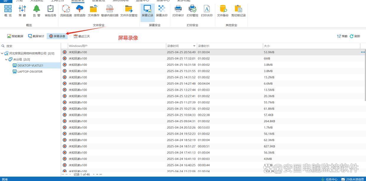Switch to 截屏审计 screenshot audit view
This screenshot has width=366, height=181.
tap(36, 36)
